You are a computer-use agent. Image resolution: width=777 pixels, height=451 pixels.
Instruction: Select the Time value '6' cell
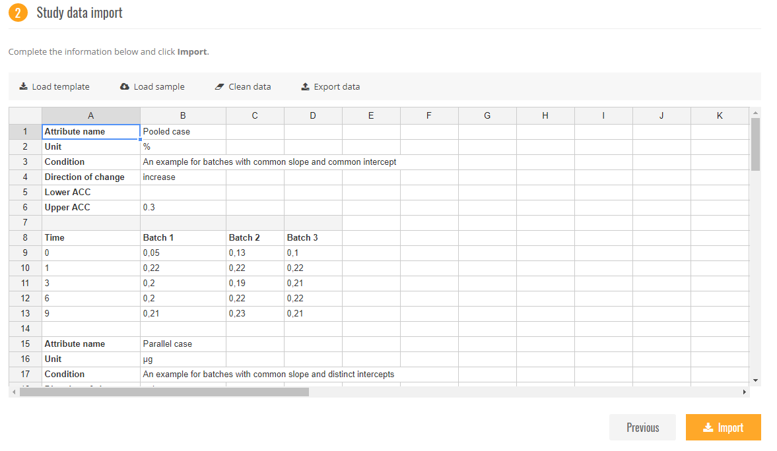(90, 299)
